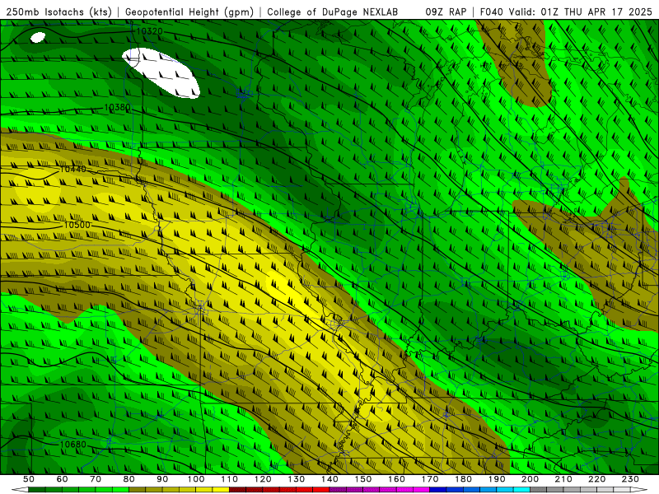
Task: Click the 110 value on the color scale
Action: click(230, 479)
